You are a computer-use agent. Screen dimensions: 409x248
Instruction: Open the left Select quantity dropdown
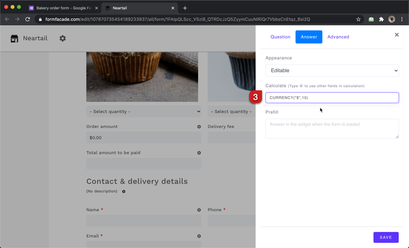(143, 111)
